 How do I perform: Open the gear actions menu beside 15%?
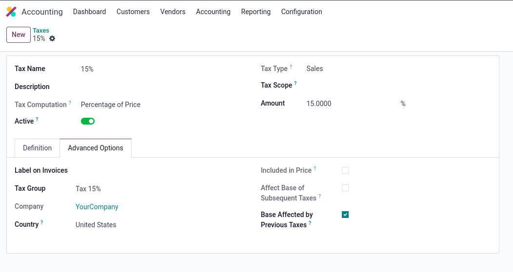point(52,38)
